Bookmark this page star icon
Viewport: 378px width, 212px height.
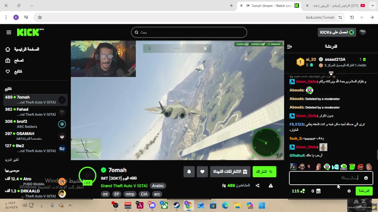pyautogui.click(x=40, y=17)
